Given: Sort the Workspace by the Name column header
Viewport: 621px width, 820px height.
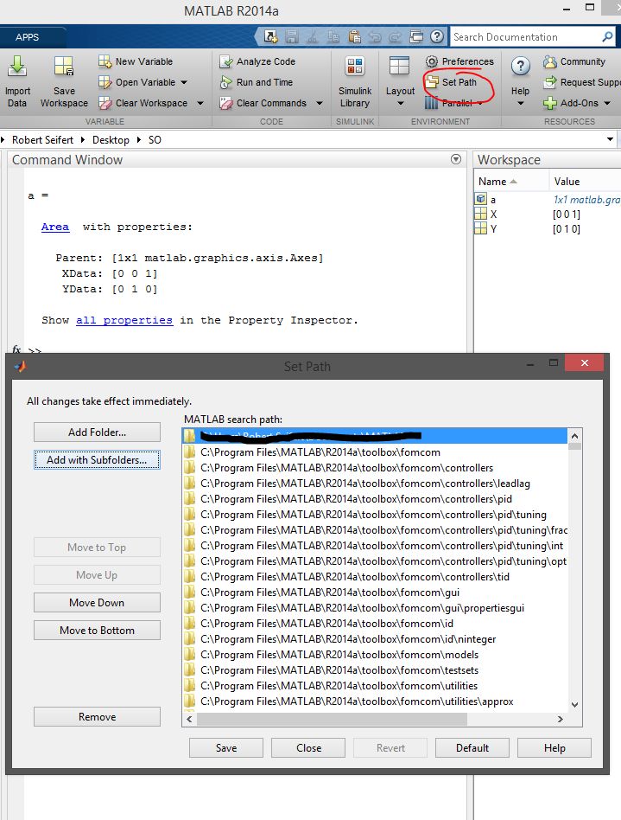Looking at the screenshot, I should 510,182.
